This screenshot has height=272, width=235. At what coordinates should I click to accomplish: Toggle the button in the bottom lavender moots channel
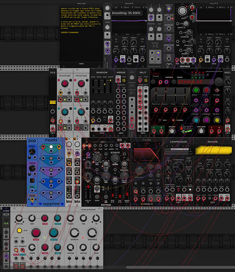51,193
